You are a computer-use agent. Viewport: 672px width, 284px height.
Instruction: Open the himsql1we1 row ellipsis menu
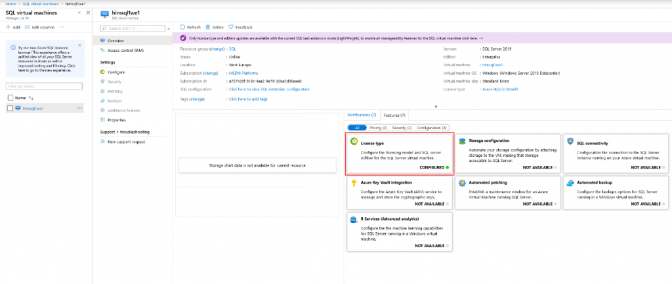coord(79,108)
